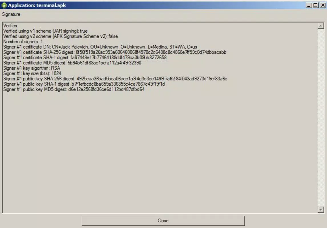
Task: Click scrollbar down arrow
Action: 321,209
